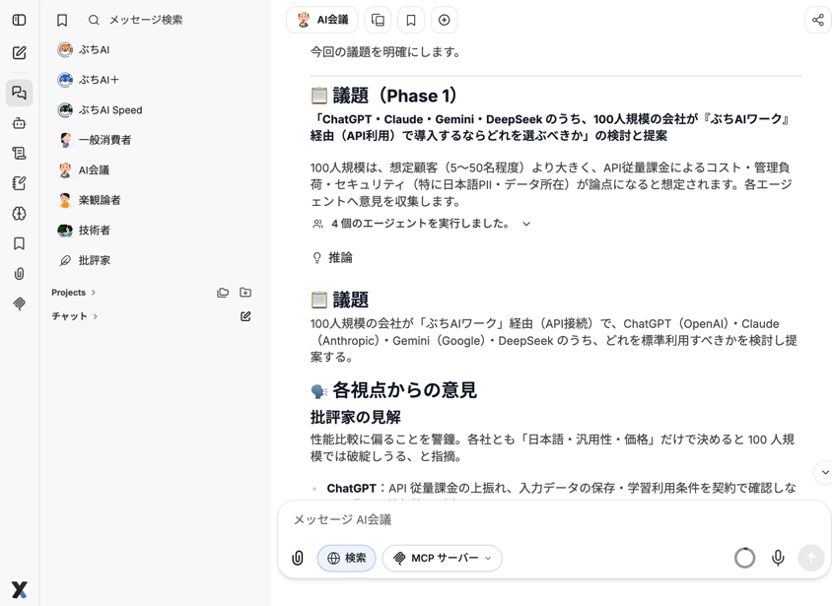
Task: Open the notes pencil icon in the left rail
Action: pyautogui.click(x=19, y=183)
